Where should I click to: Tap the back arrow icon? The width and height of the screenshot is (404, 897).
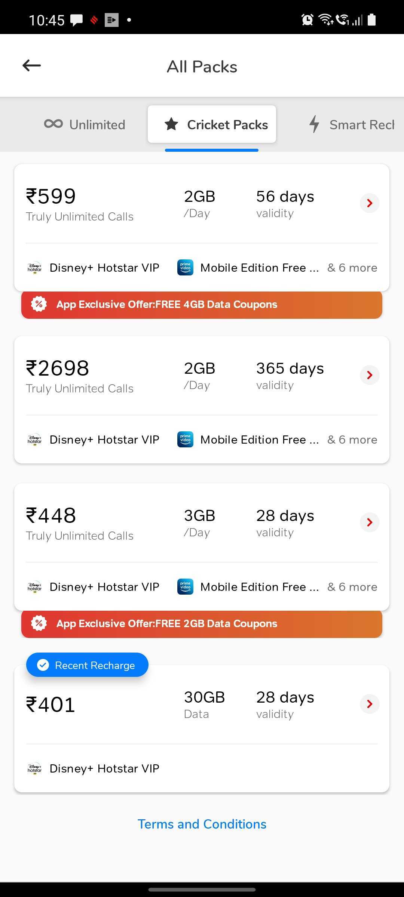(32, 66)
